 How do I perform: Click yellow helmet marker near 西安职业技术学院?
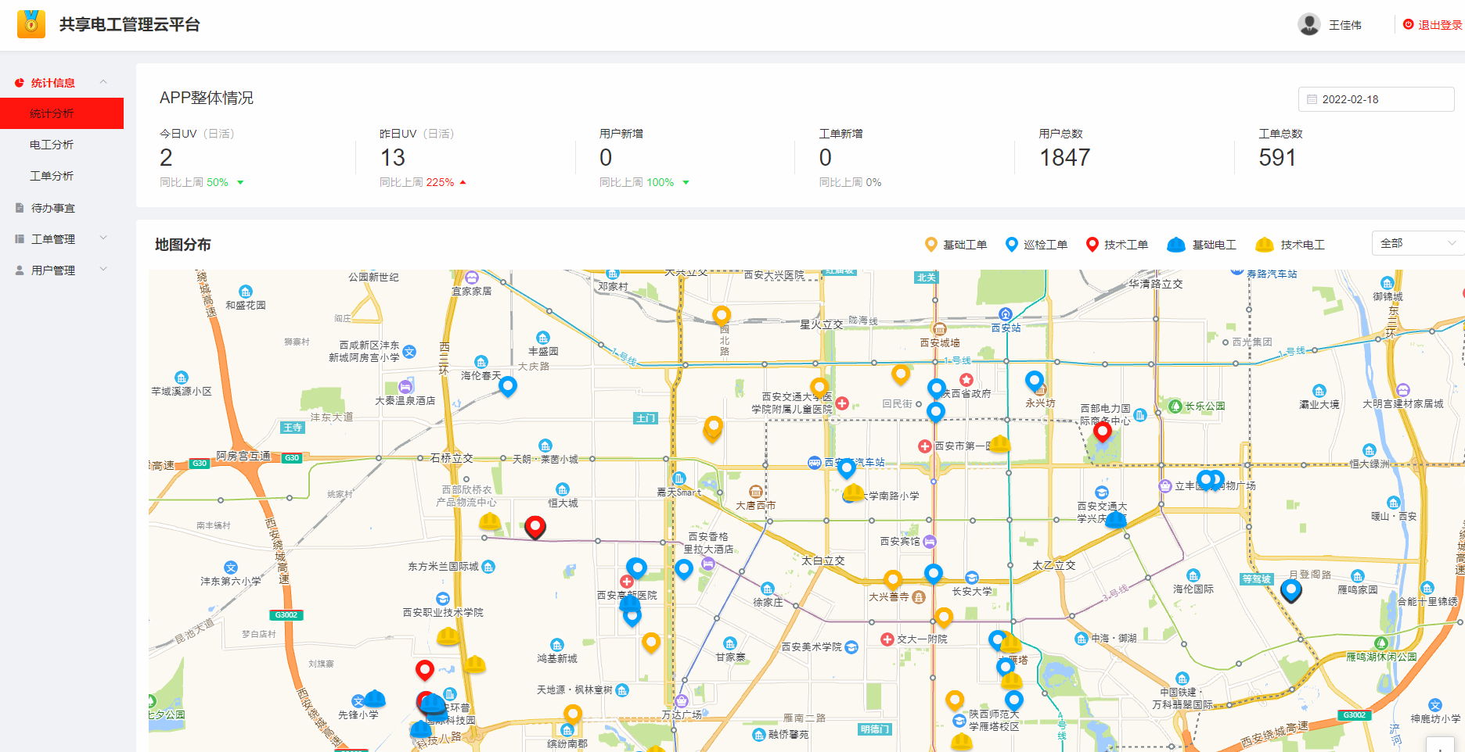point(448,636)
